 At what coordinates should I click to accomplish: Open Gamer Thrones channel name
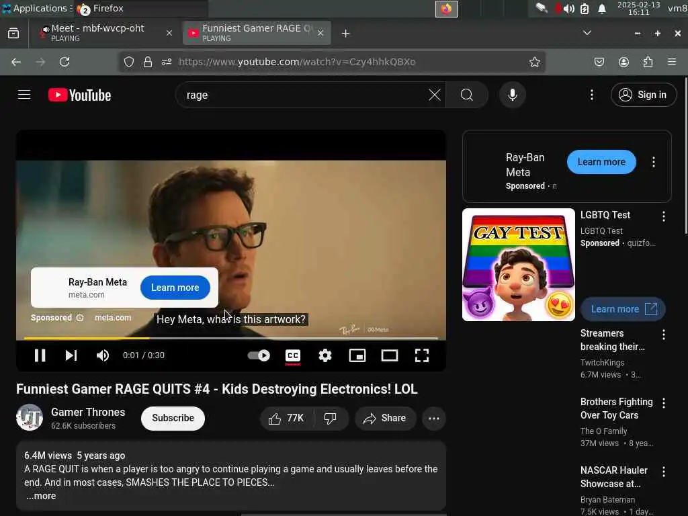88,412
